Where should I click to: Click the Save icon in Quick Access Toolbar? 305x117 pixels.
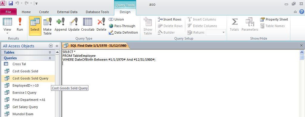[x=11, y=3]
